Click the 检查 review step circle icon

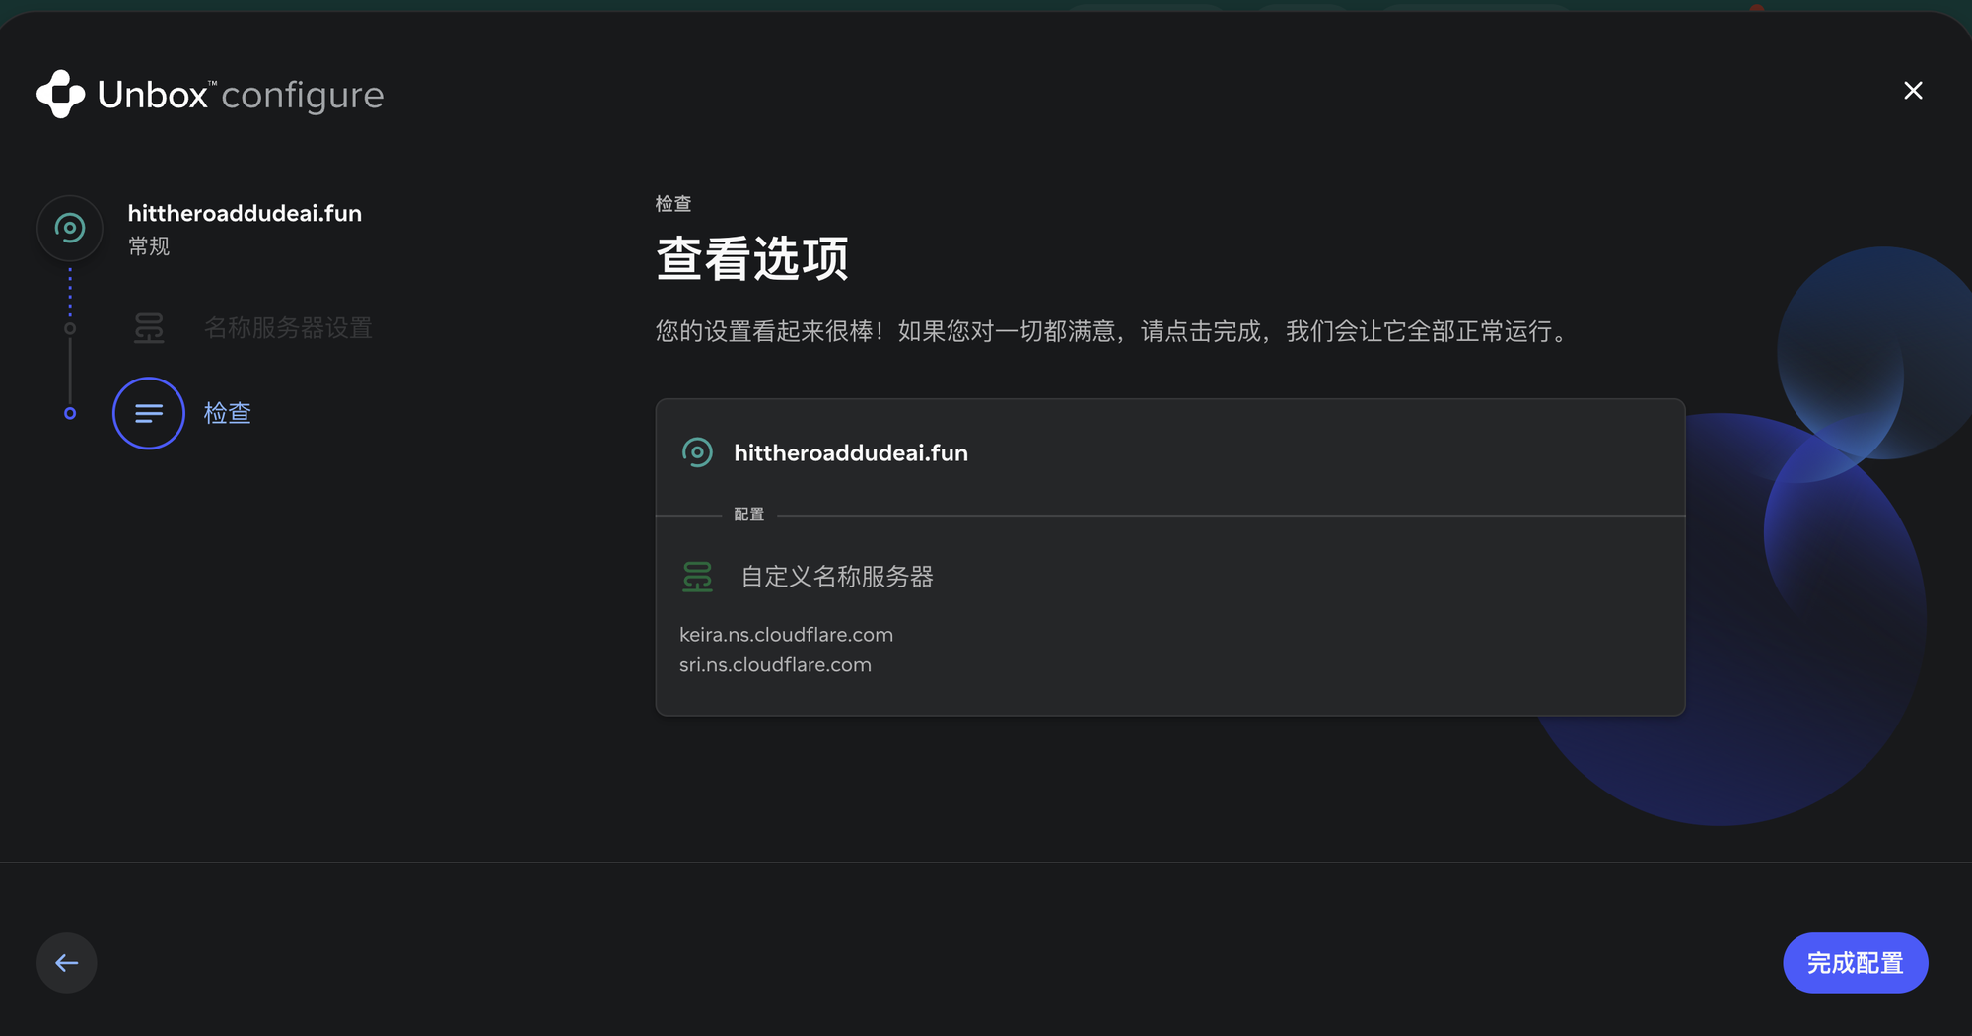149,413
